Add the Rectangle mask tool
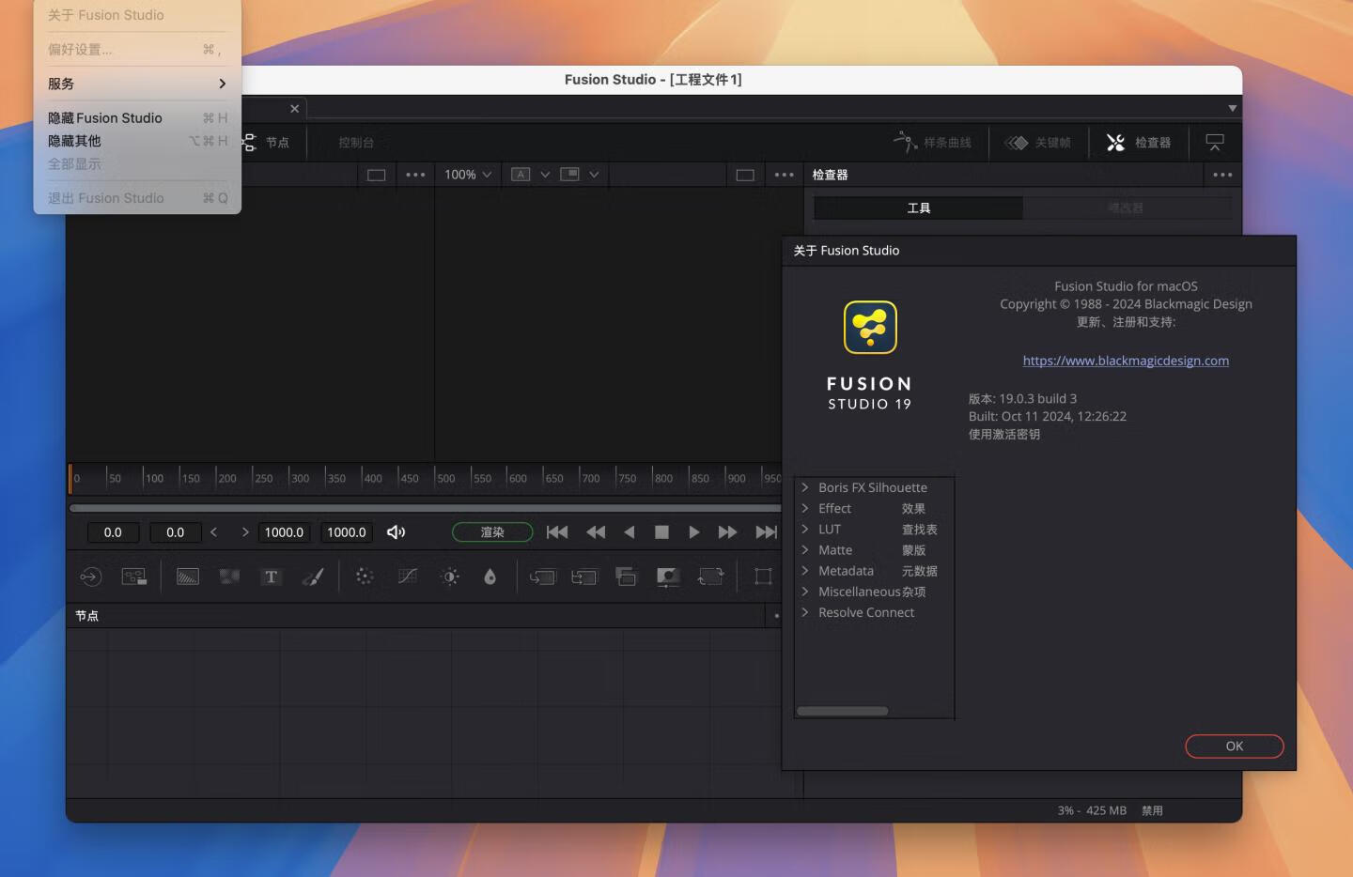The height and width of the screenshot is (877, 1353). (763, 577)
